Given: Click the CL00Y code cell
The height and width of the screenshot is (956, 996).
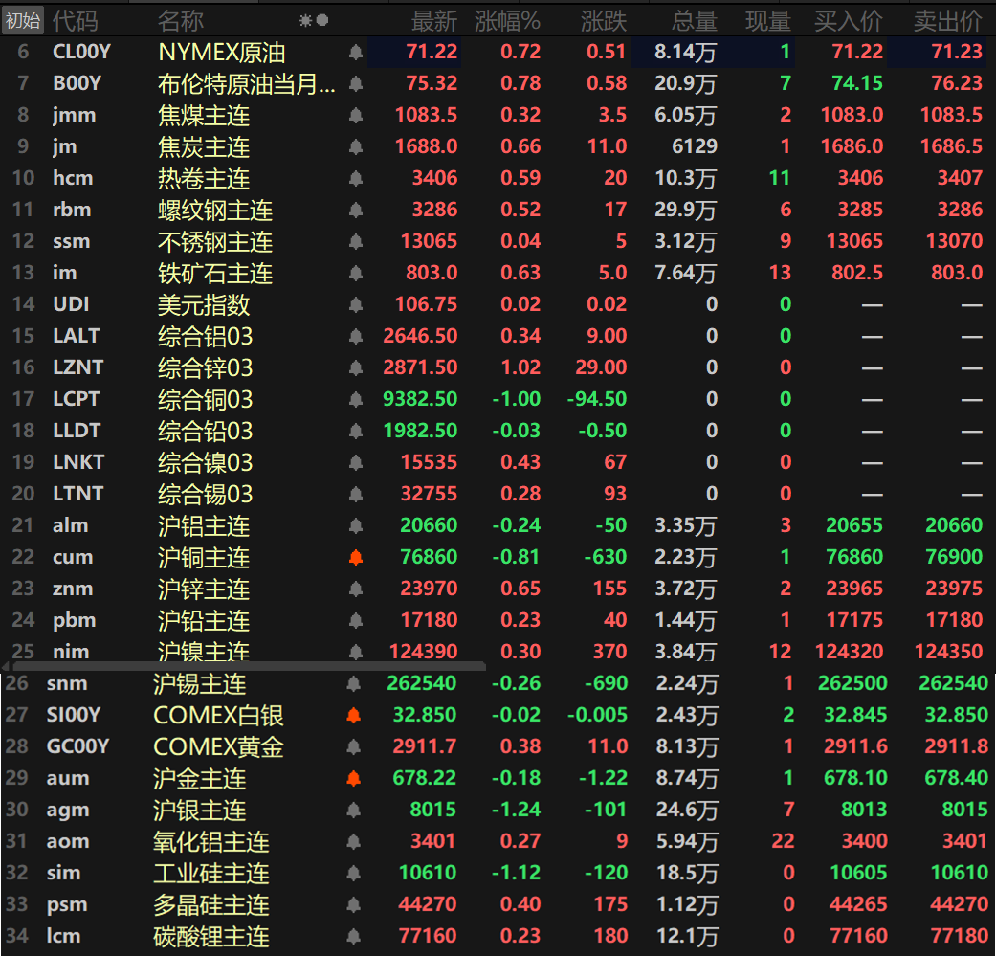Looking at the screenshot, I should pos(82,52).
